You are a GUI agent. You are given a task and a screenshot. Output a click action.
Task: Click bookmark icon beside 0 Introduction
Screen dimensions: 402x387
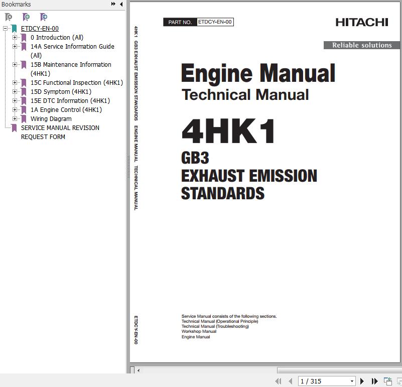24,38
